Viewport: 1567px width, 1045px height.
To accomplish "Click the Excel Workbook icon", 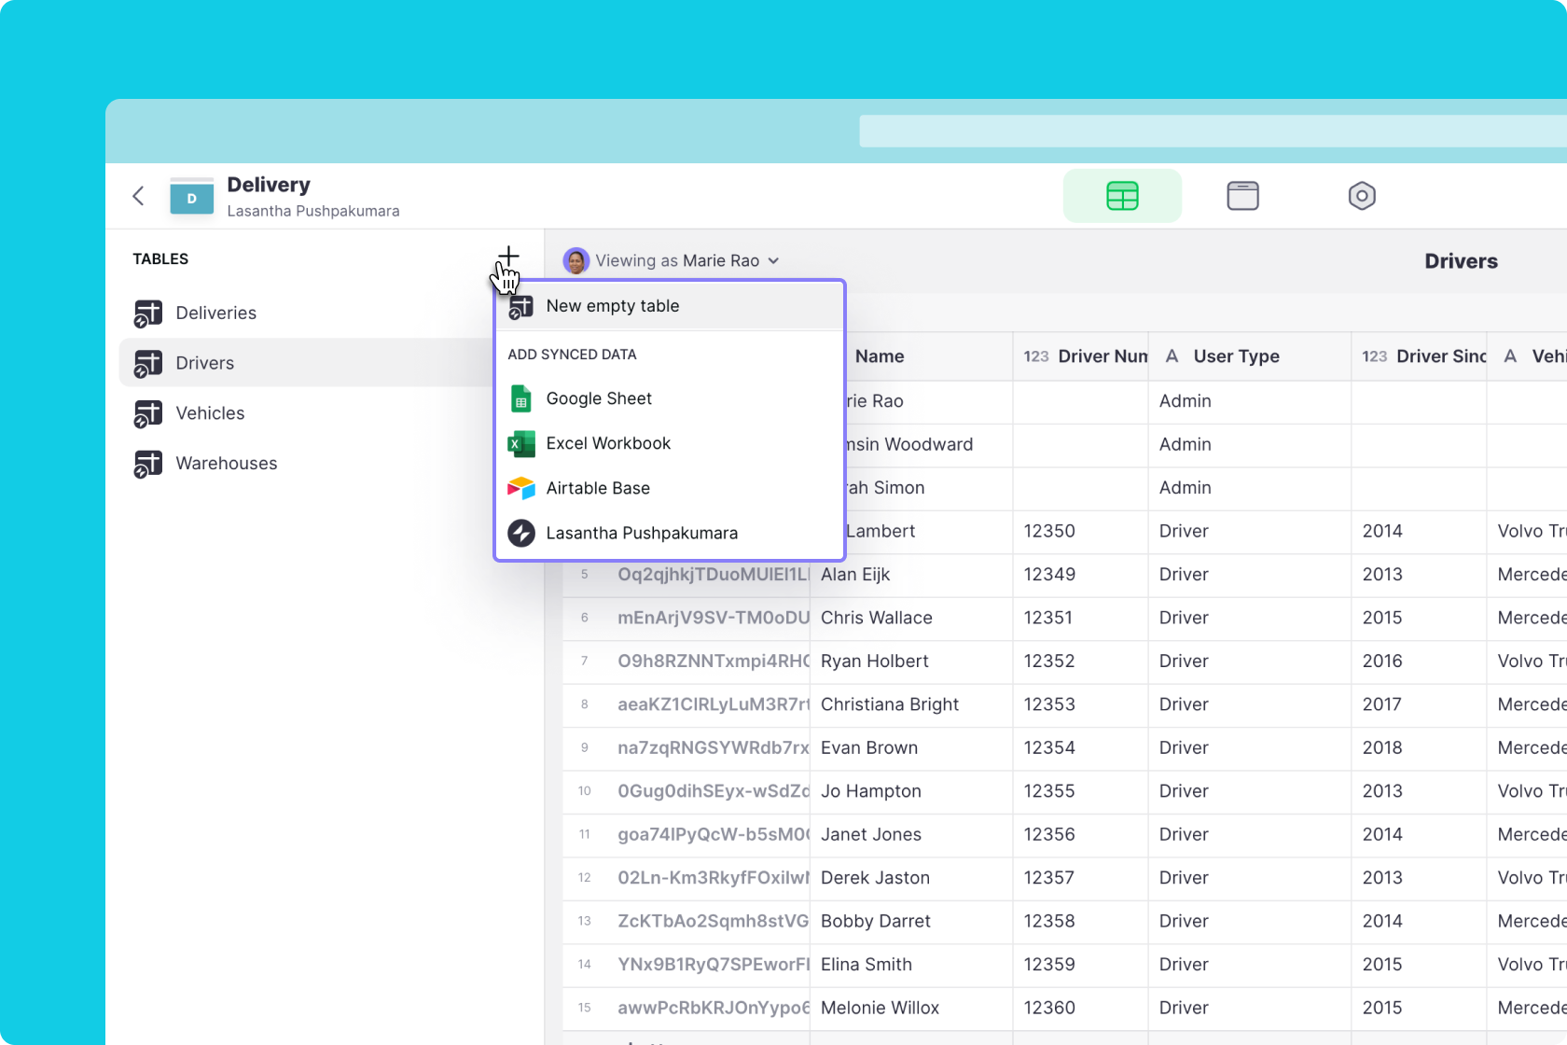I will tap(520, 444).
